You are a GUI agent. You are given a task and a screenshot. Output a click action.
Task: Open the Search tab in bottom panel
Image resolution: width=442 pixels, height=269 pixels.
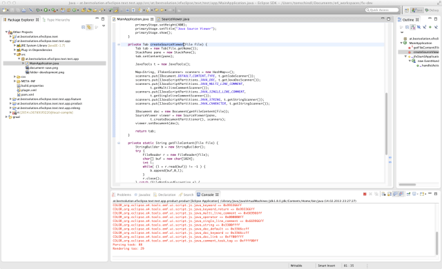point(186,195)
